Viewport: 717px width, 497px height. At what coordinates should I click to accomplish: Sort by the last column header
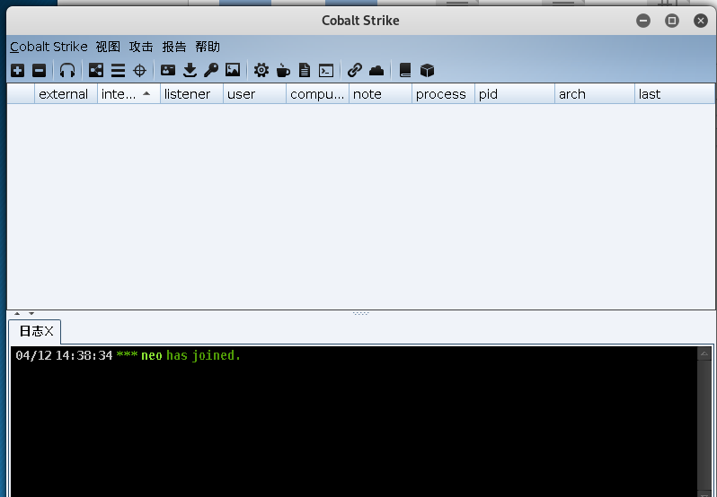pyautogui.click(x=675, y=94)
